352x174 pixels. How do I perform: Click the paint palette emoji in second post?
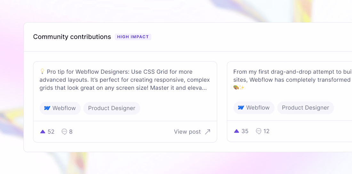coord(236,87)
